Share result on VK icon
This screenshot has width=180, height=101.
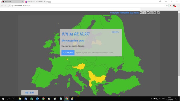click(141, 13)
